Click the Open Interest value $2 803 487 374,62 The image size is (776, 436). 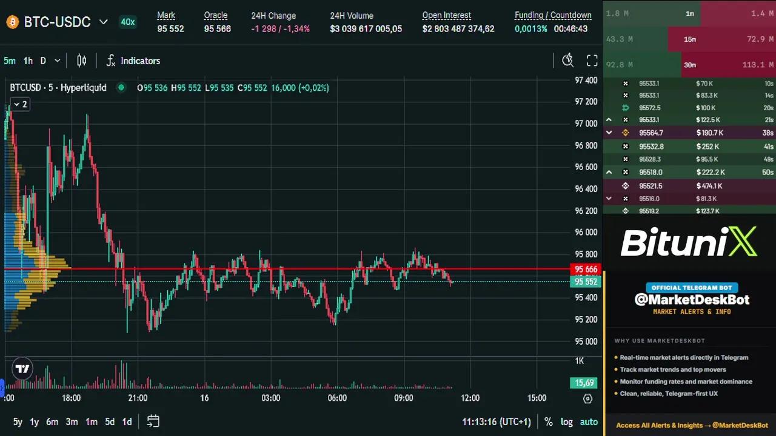458,28
